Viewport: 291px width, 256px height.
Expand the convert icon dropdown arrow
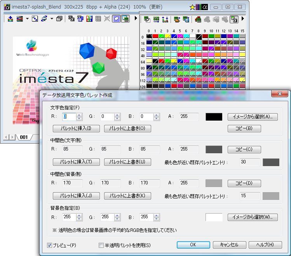pos(52,19)
